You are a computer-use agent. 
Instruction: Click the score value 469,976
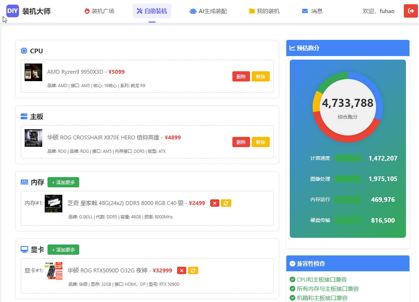(383, 199)
